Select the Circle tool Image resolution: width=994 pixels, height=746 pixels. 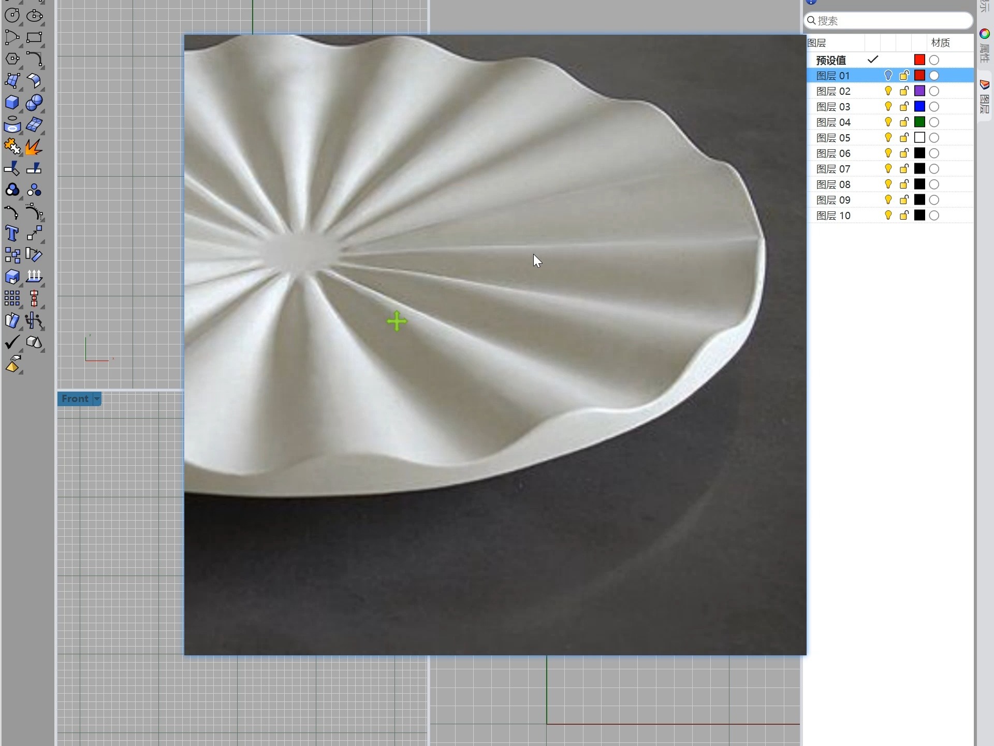click(x=12, y=16)
